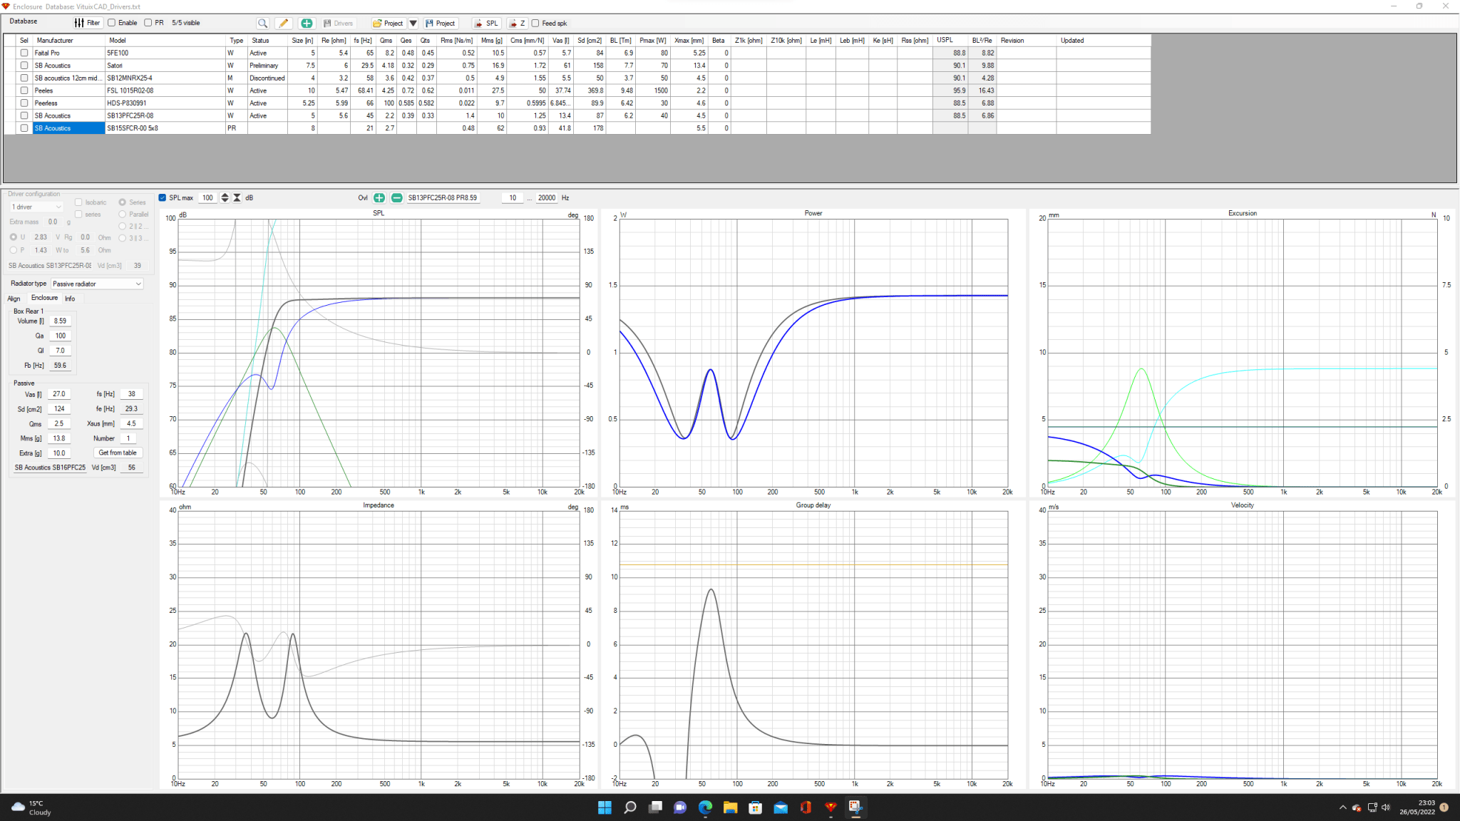This screenshot has width=1460, height=821.
Task: Select the P power radio button
Action: point(14,250)
